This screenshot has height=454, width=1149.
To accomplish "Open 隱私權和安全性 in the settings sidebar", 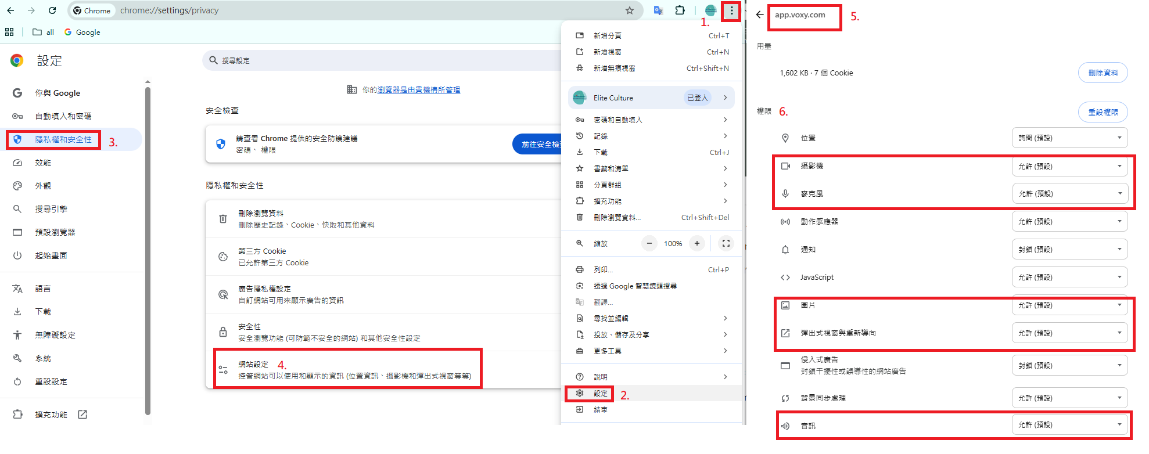I will pyautogui.click(x=63, y=140).
